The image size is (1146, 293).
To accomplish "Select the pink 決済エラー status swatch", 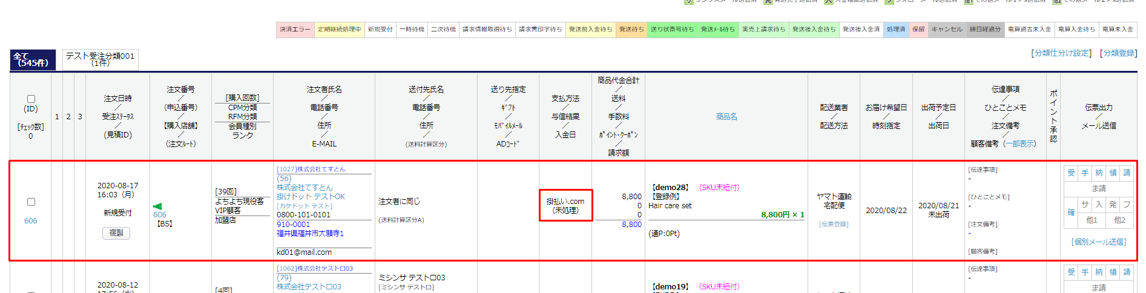I will point(295,30).
